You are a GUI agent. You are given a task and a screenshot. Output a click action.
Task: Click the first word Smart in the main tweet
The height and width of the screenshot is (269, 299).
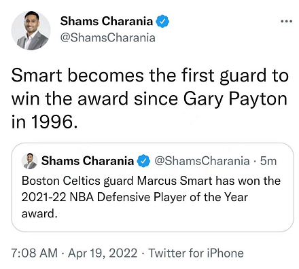[x=37, y=75]
